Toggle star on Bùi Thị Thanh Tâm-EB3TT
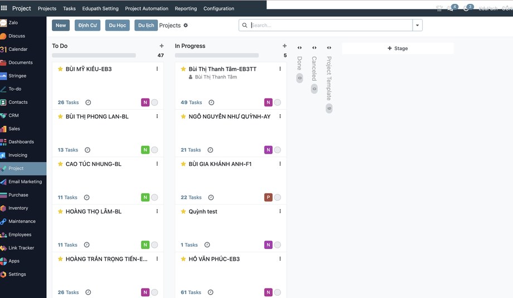Screen dimensions: 513x298 pos(183,69)
